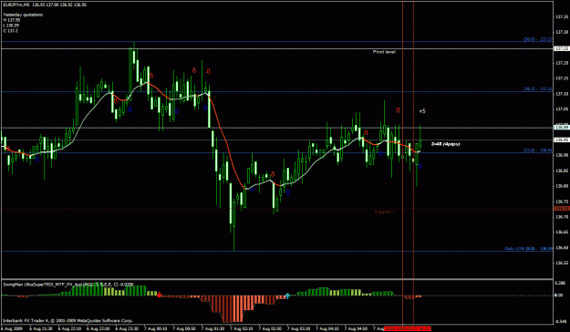This screenshot has height=332, width=570.
Task: Select the (38.2) - 137.11 Fibonacci label
Action: (x=538, y=88)
